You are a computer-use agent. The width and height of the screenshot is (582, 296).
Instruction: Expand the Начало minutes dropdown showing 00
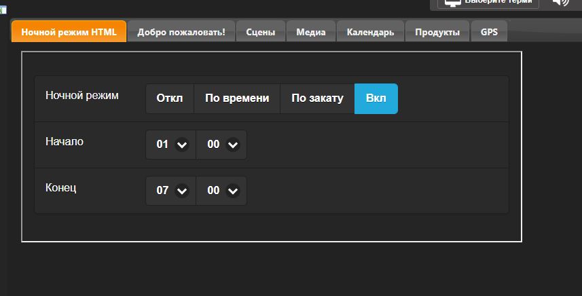(x=221, y=145)
